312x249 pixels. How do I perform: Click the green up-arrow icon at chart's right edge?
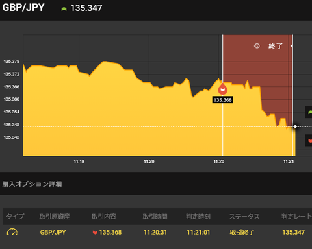309,112
